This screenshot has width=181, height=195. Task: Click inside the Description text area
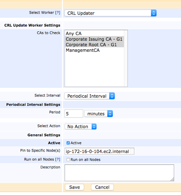click(x=119, y=173)
